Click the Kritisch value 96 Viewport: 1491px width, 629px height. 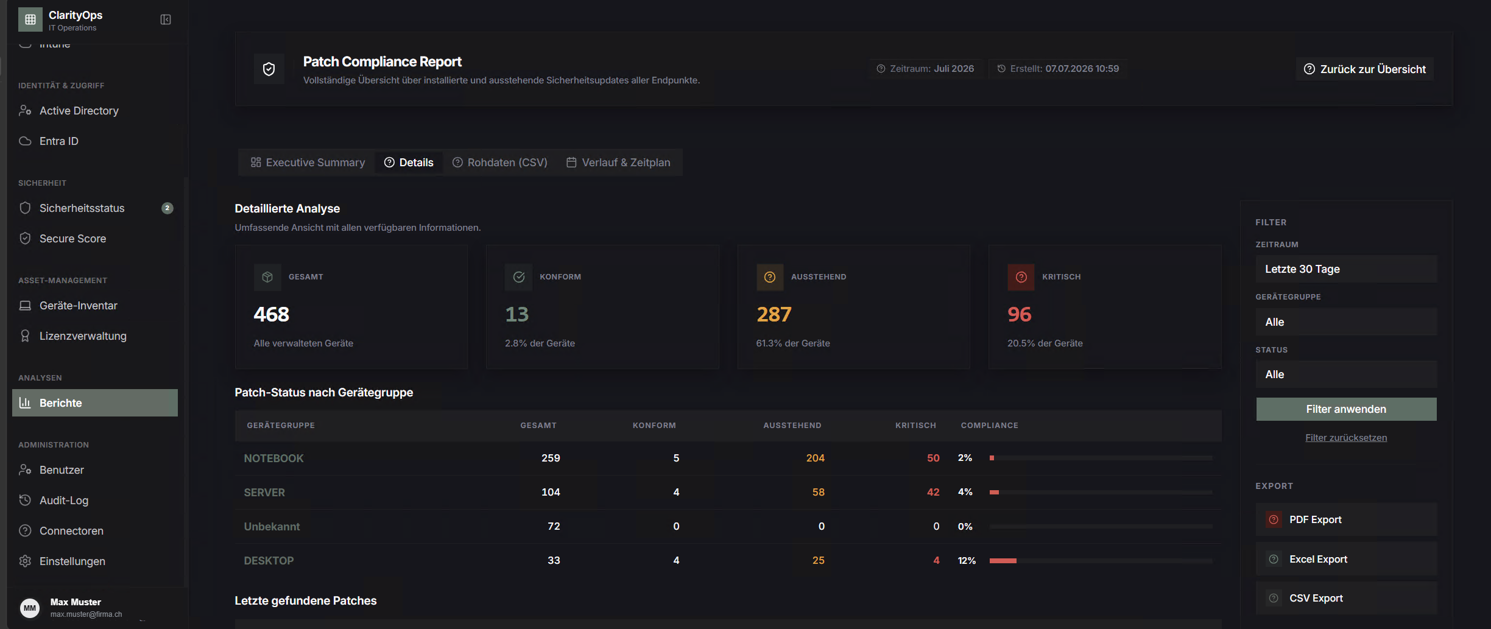point(1019,314)
